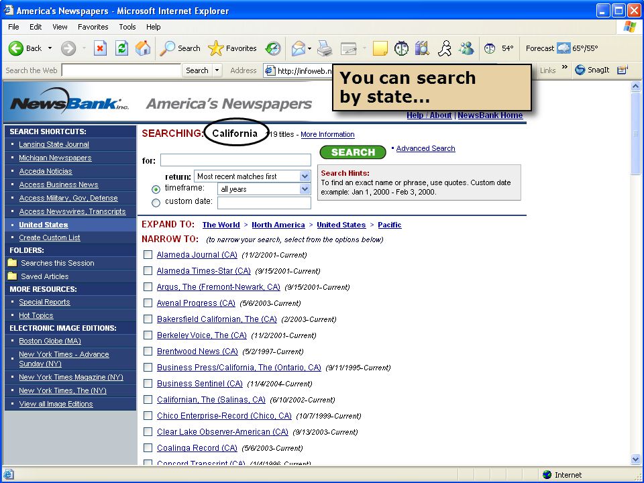
Task: Open the Help menu
Action: tap(153, 27)
